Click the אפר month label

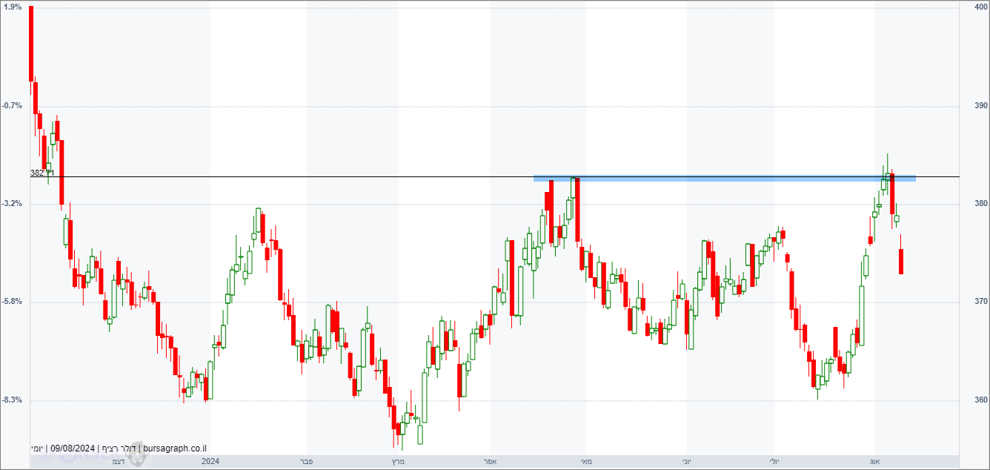coord(488,462)
